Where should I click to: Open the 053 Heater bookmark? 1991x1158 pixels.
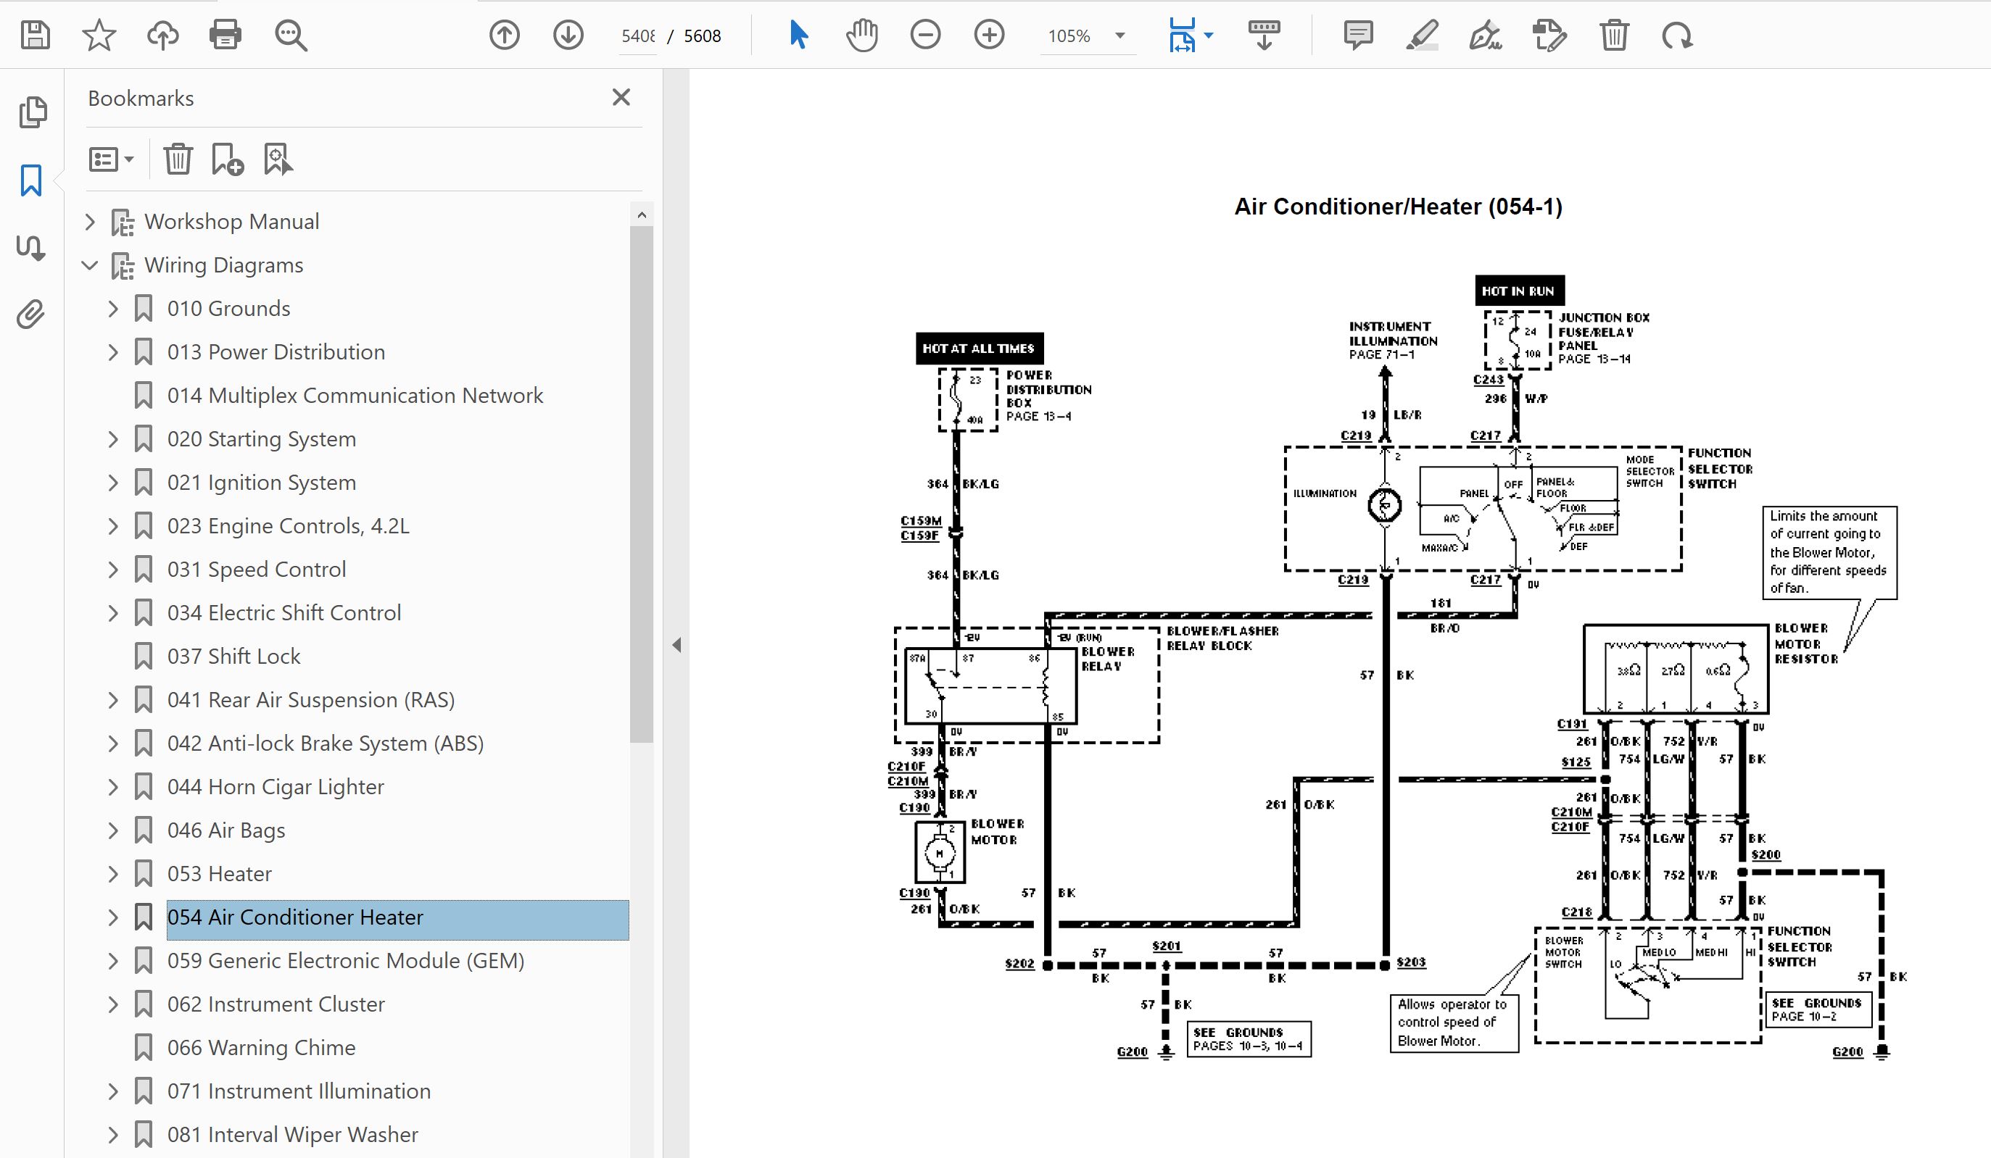tap(219, 874)
